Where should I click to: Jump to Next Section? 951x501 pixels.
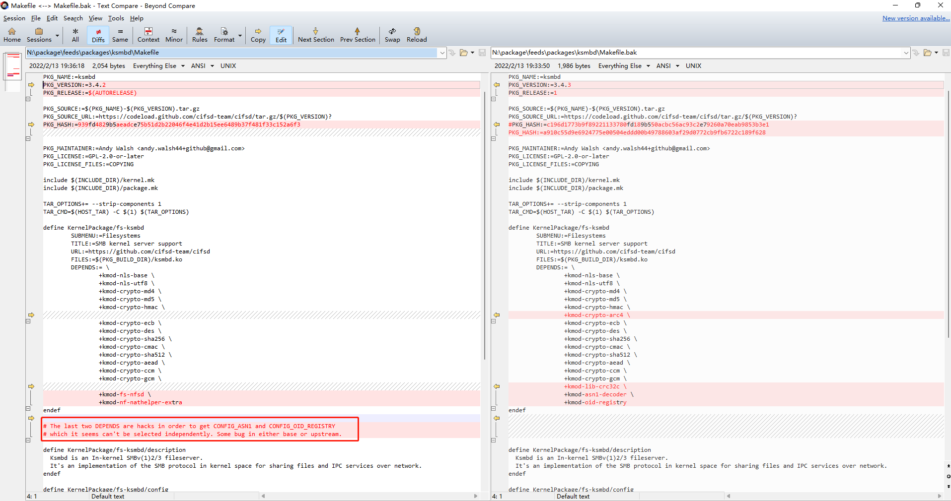[316, 35]
